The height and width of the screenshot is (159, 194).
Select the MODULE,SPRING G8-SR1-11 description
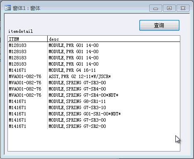pyautogui.click(x=77, y=101)
